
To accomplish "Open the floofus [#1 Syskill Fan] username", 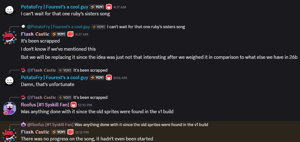I will [x=45, y=104].
